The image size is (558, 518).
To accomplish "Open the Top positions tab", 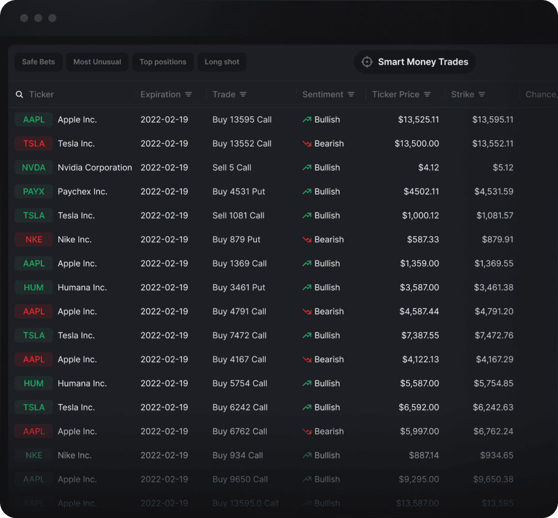I will [163, 62].
